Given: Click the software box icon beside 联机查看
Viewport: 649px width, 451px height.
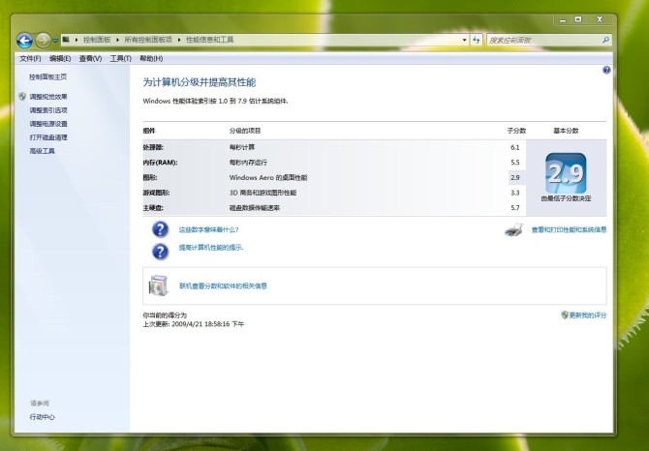Looking at the screenshot, I should (x=159, y=286).
